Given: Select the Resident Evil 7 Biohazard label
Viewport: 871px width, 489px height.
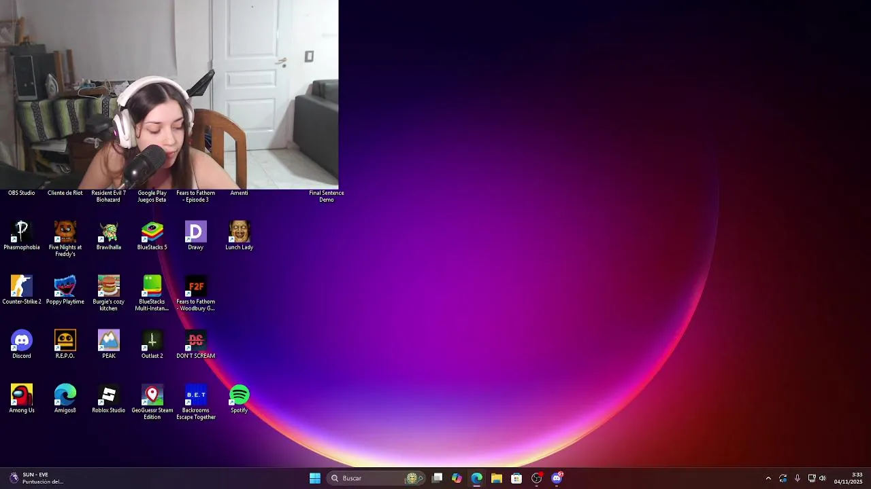Looking at the screenshot, I should pos(109,196).
